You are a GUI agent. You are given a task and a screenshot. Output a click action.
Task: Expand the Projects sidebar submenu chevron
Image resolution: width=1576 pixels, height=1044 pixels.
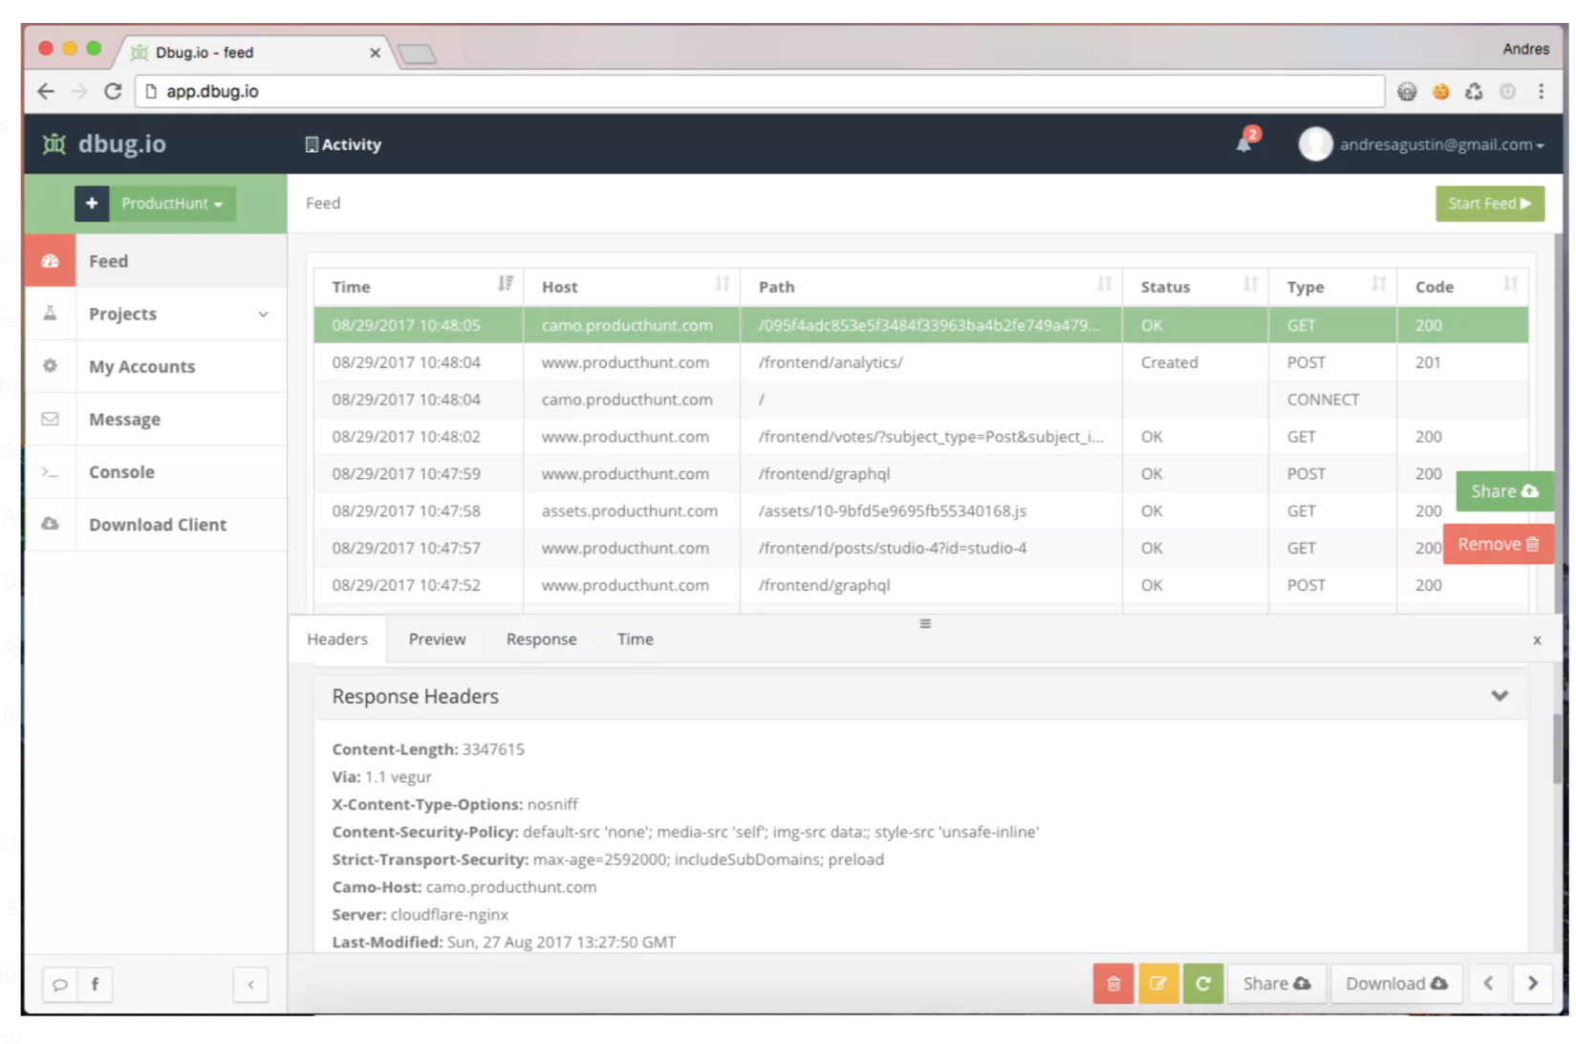click(263, 315)
